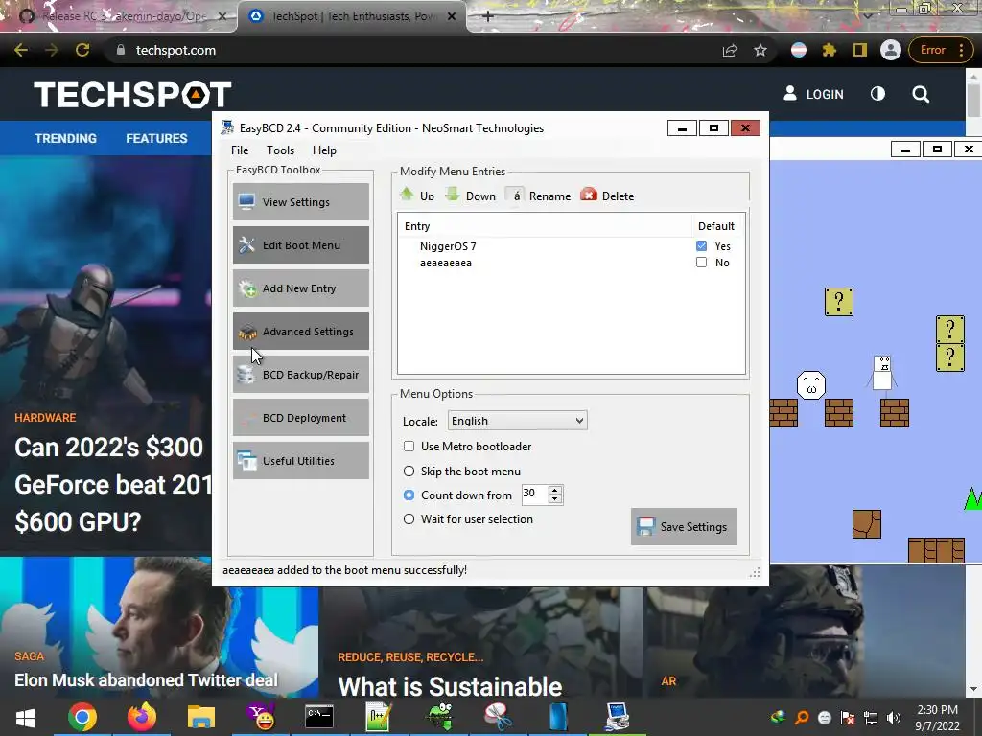The width and height of the screenshot is (982, 736).
Task: Open File Explorer from the taskbar
Action: click(201, 717)
